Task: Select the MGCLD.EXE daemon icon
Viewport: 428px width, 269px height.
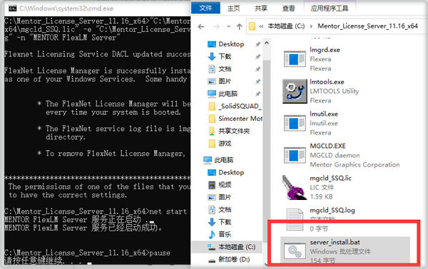Action: 295,155
